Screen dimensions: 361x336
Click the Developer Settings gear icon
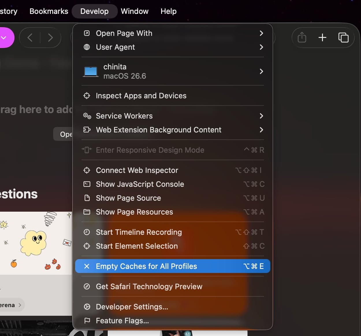[x=87, y=307]
